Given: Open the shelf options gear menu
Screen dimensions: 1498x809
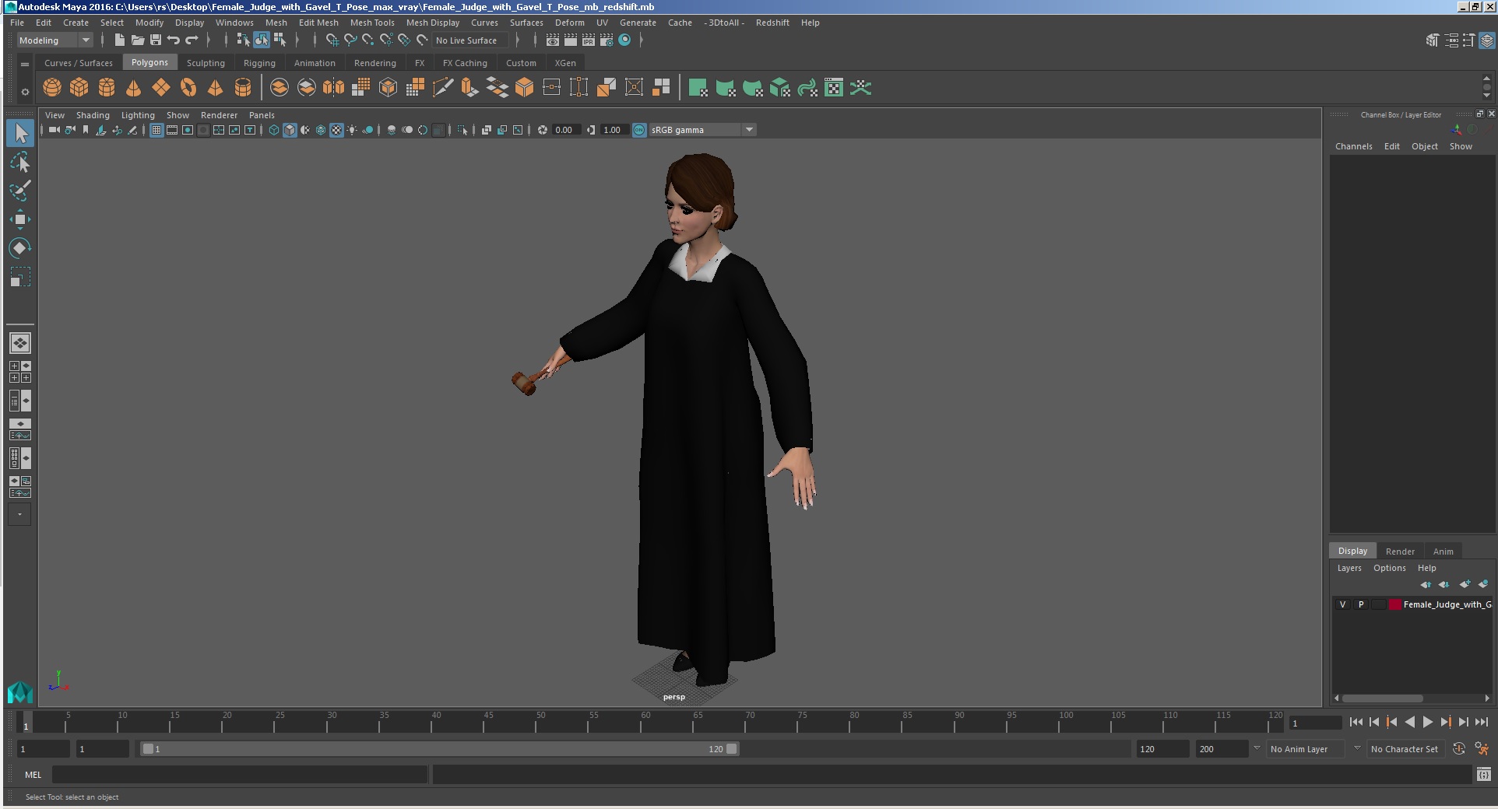Looking at the screenshot, I should (25, 92).
